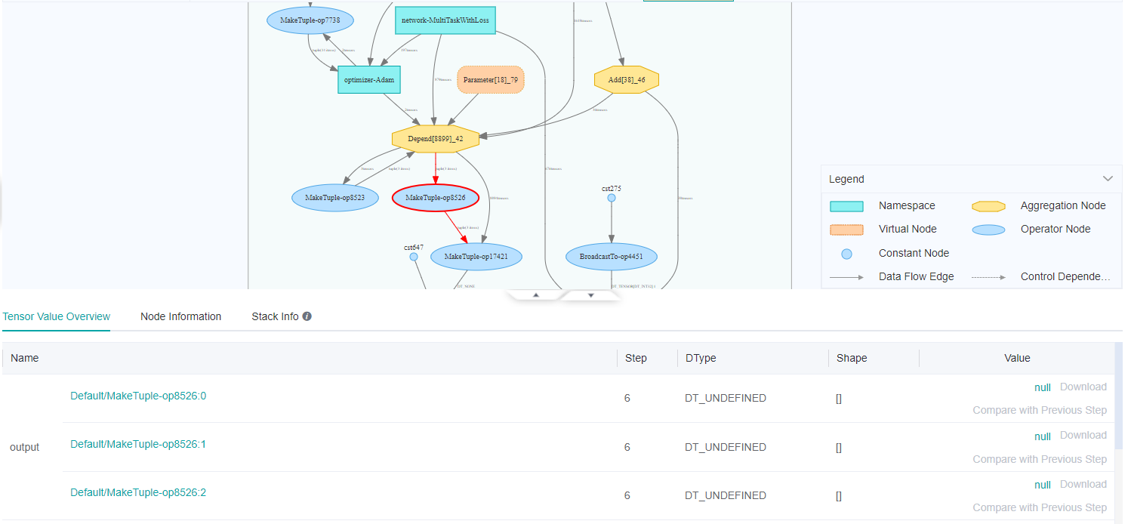
Task: Click the panel expand down arrow
Action: [x=591, y=295]
